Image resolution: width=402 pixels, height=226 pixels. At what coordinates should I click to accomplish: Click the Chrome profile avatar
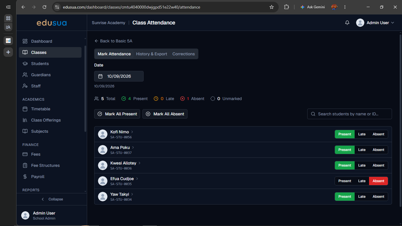click(x=334, y=7)
